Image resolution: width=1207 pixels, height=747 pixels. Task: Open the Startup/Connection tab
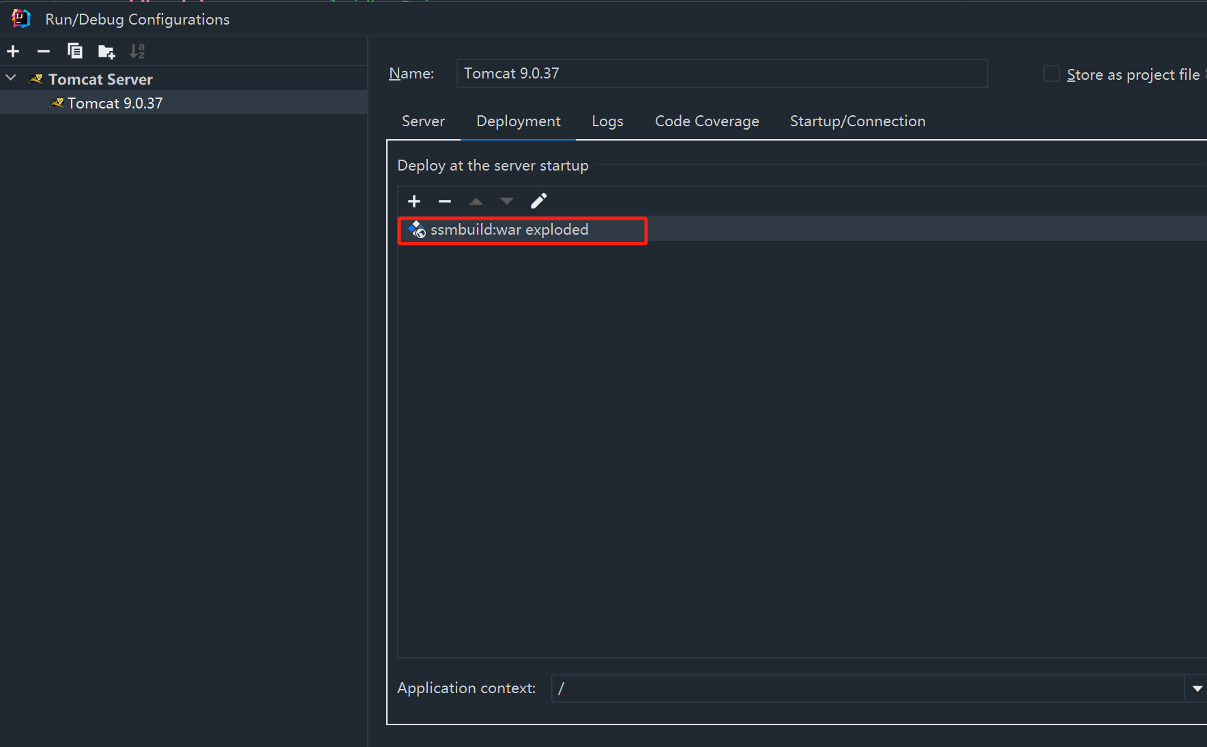[858, 121]
